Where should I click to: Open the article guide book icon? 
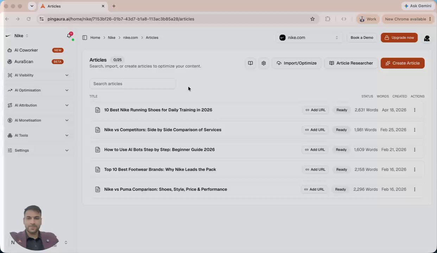tap(250, 63)
